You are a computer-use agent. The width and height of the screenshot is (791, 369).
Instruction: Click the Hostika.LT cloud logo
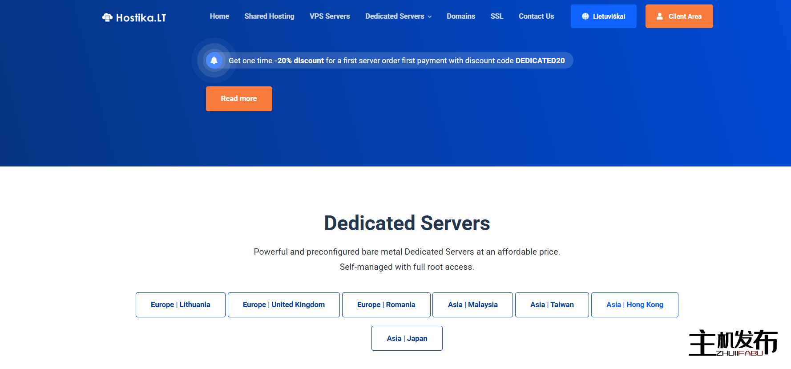107,17
